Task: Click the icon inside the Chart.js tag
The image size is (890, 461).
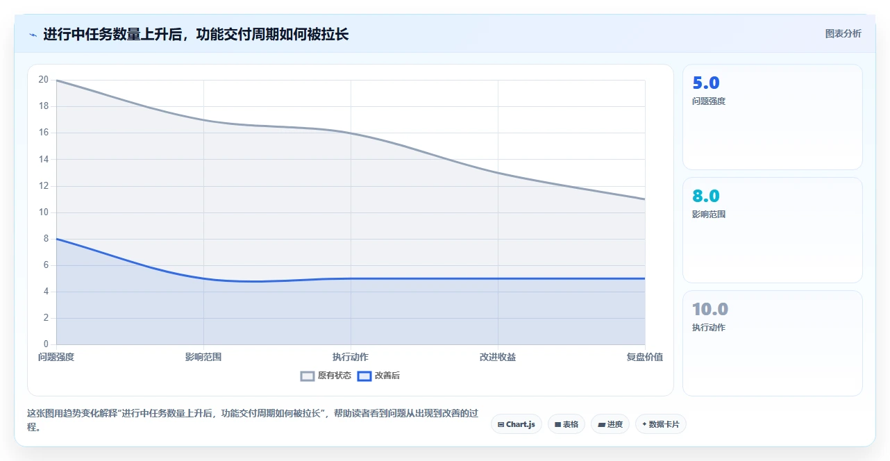Action: tap(501, 424)
